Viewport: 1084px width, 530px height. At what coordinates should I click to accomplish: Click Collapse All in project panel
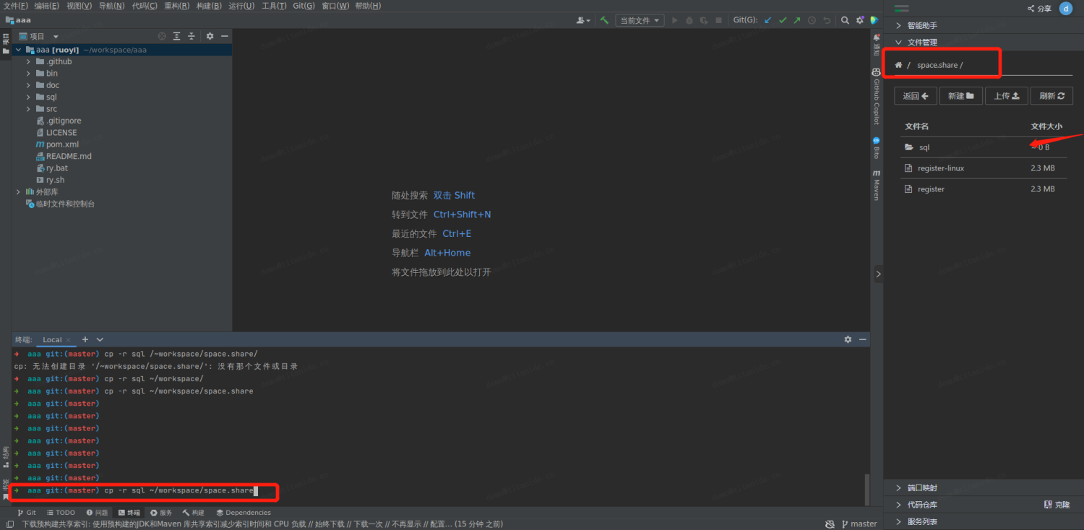pyautogui.click(x=192, y=36)
